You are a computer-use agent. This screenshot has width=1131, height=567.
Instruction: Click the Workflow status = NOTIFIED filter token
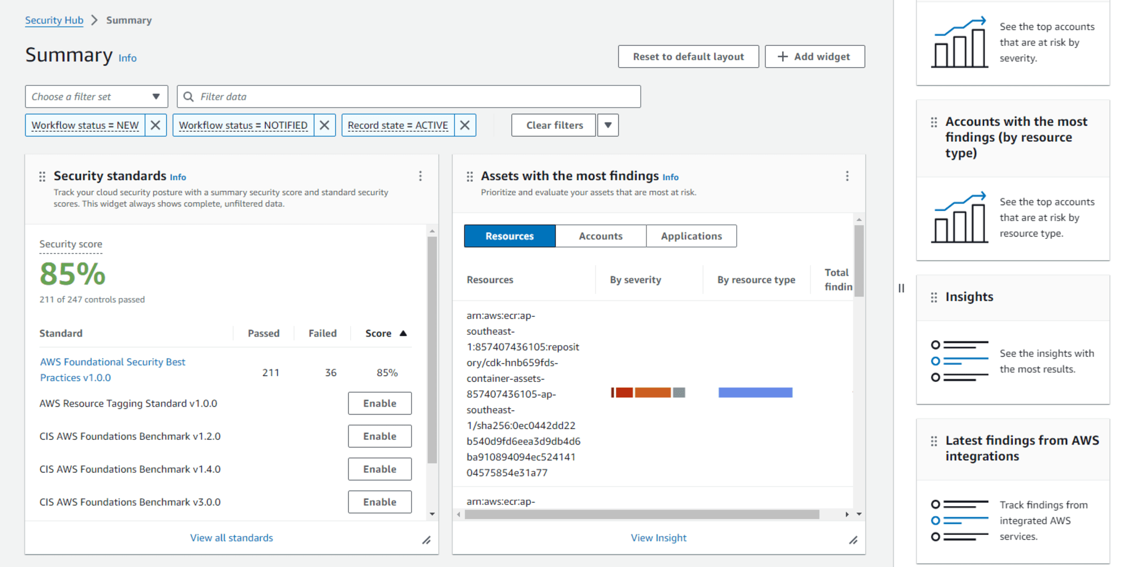point(243,125)
